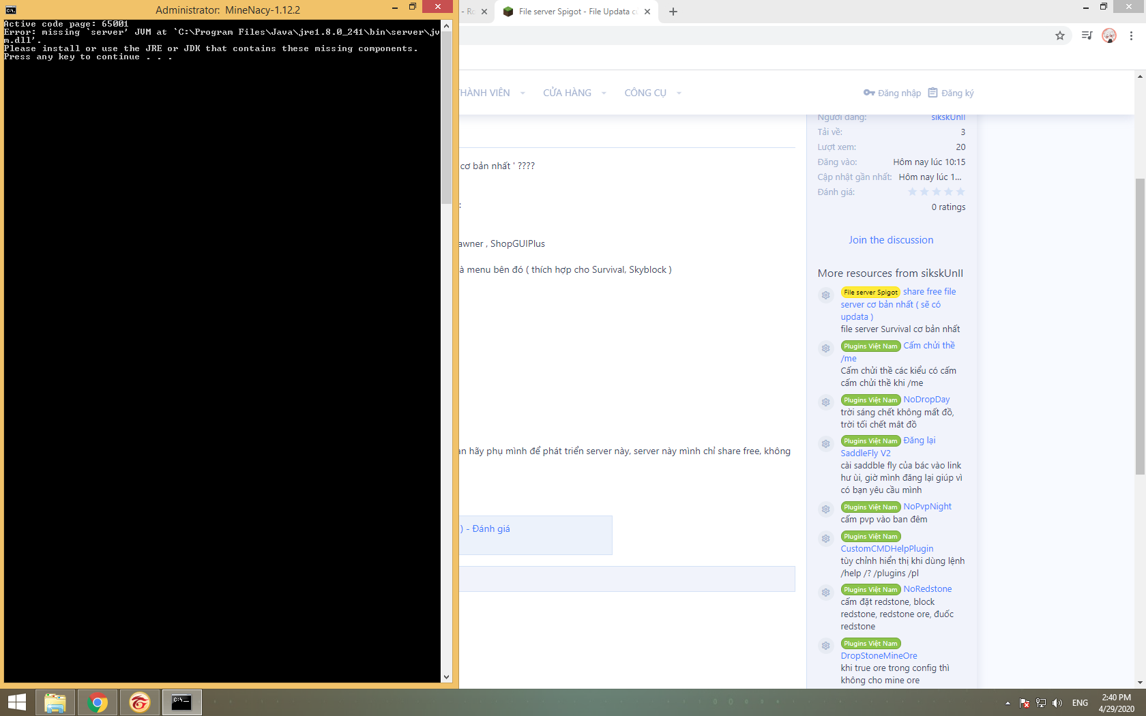Click the Garena icon in the taskbar
The height and width of the screenshot is (716, 1146).
139,702
